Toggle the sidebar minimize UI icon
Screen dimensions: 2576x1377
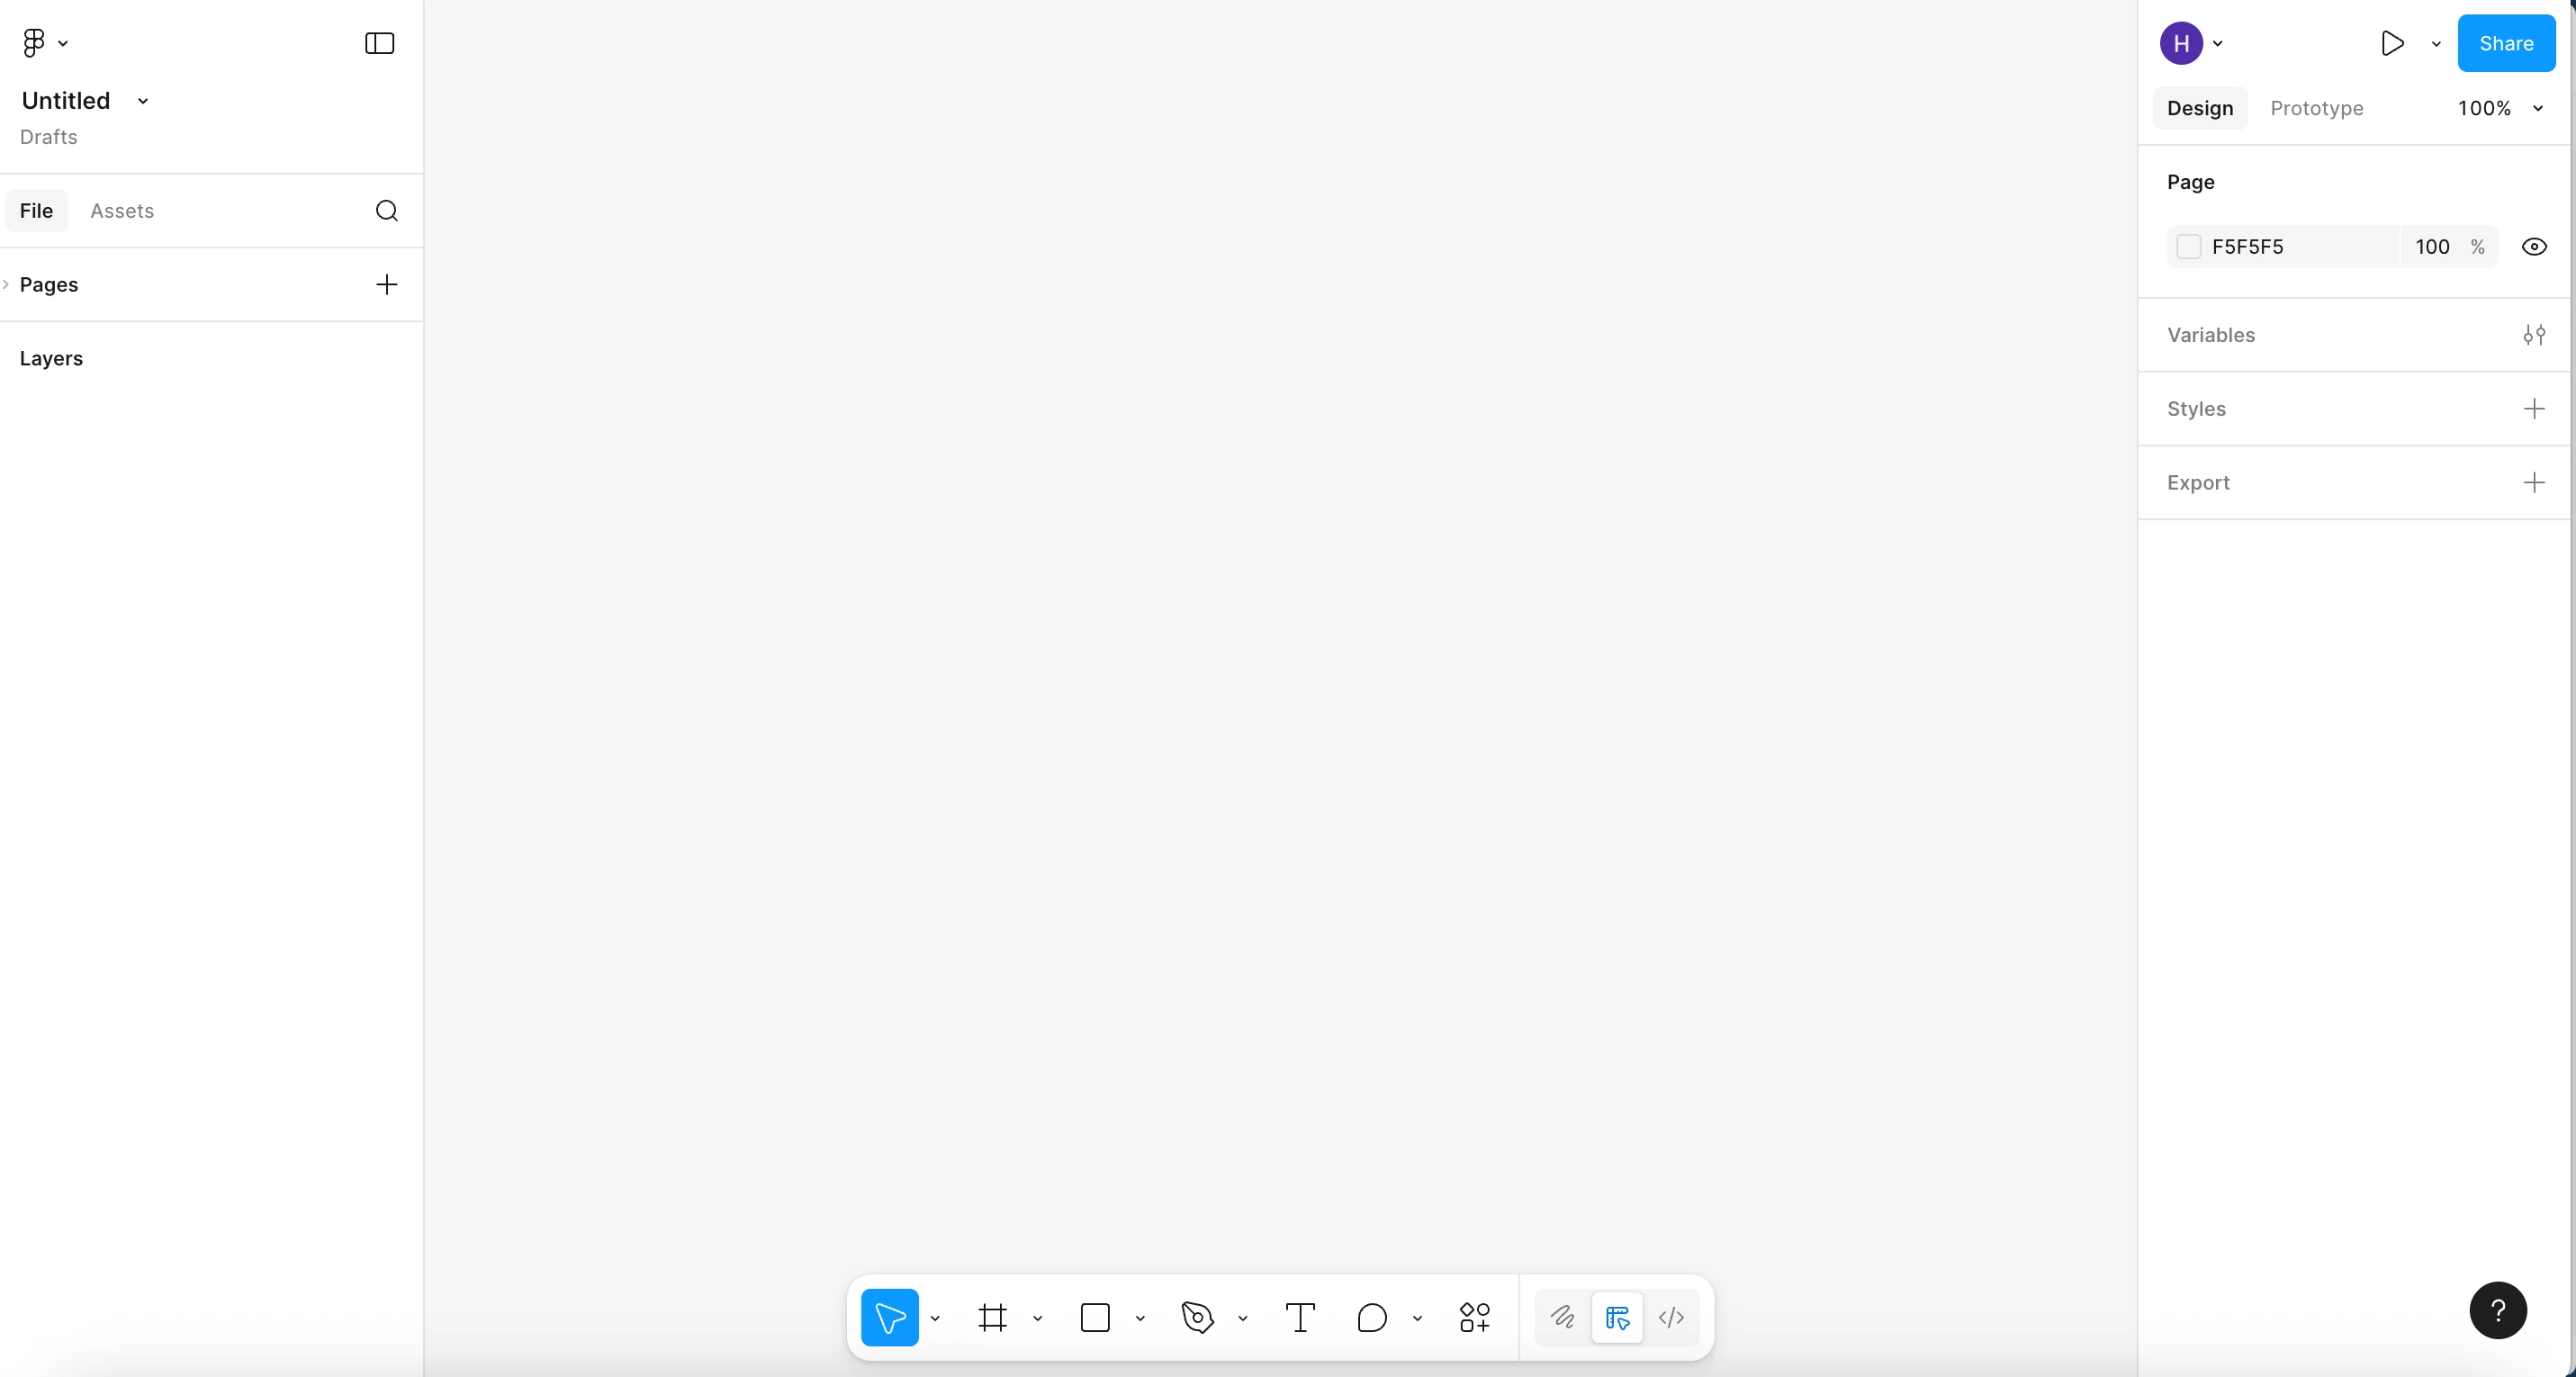point(379,43)
